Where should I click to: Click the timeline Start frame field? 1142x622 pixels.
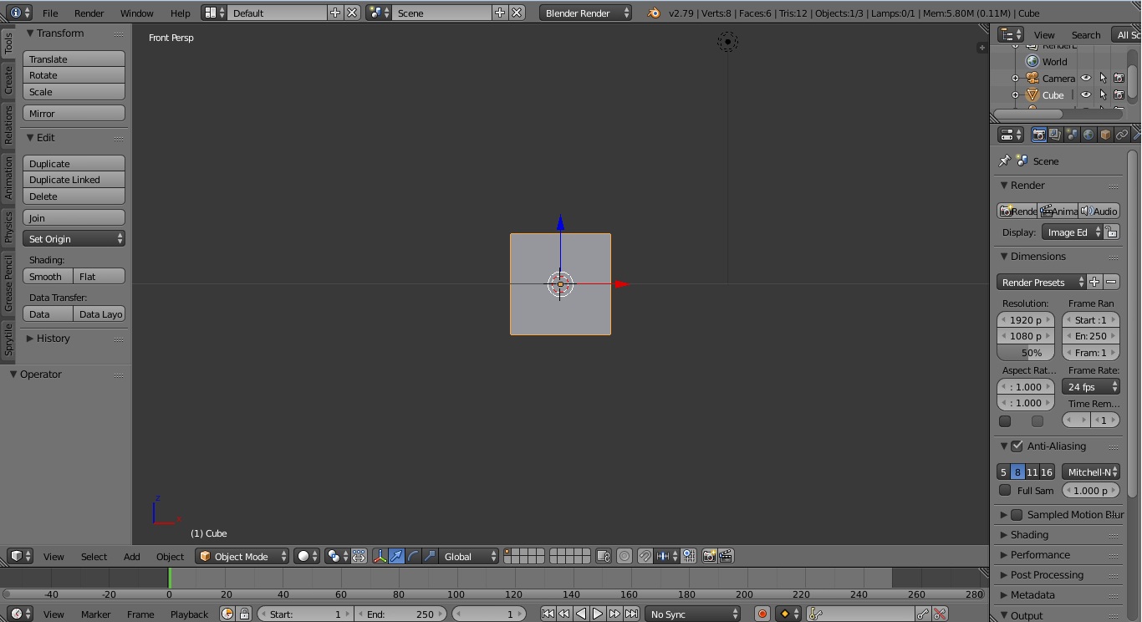pyautogui.click(x=305, y=614)
